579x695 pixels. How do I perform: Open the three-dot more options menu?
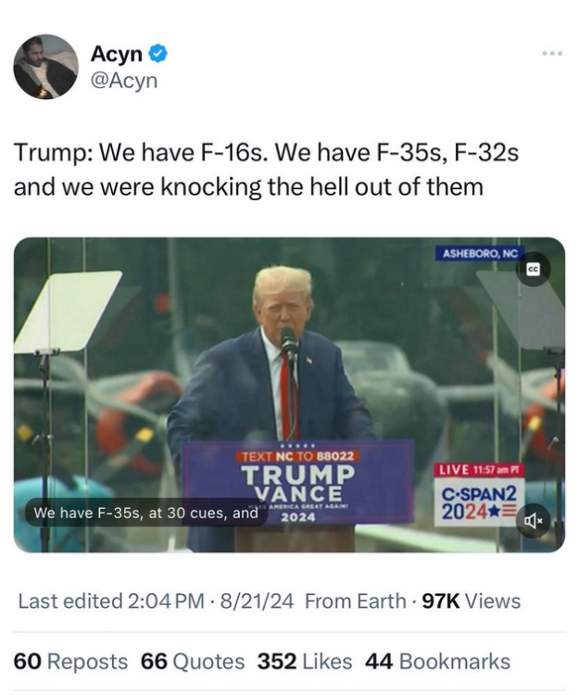coord(552,54)
